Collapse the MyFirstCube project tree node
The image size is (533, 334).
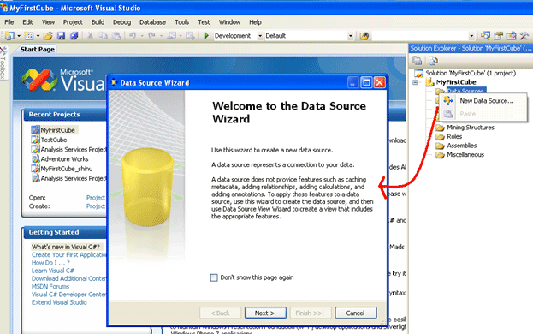(x=415, y=82)
